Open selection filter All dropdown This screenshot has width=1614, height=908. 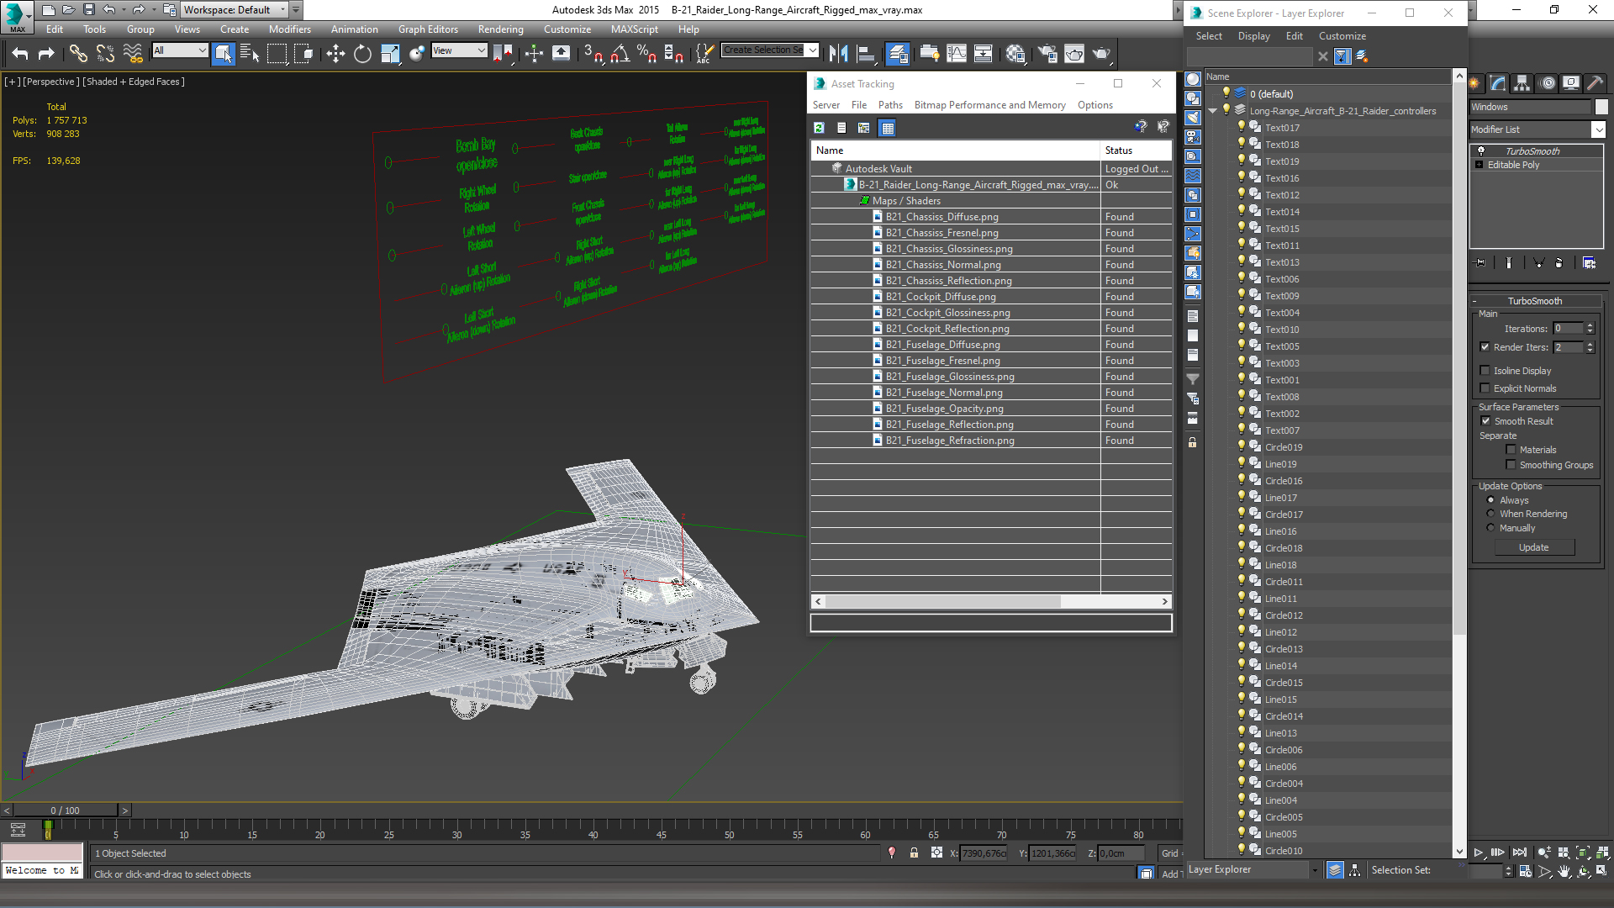click(180, 50)
